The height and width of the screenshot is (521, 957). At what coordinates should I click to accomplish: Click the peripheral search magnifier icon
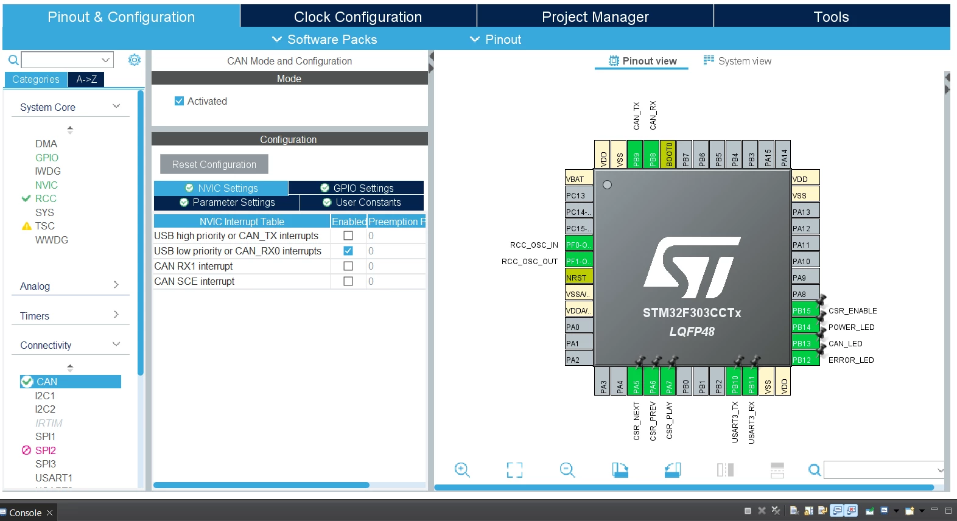pos(13,60)
